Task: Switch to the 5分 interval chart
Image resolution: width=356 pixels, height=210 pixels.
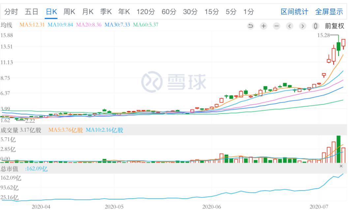Action: click(x=231, y=12)
